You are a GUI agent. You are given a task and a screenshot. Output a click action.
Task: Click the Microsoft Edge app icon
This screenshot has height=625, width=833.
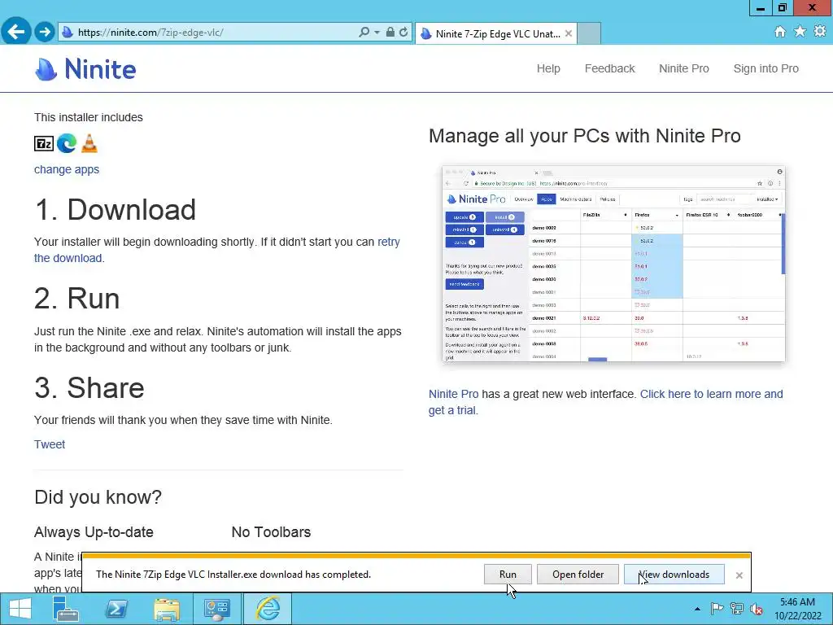[x=67, y=143]
